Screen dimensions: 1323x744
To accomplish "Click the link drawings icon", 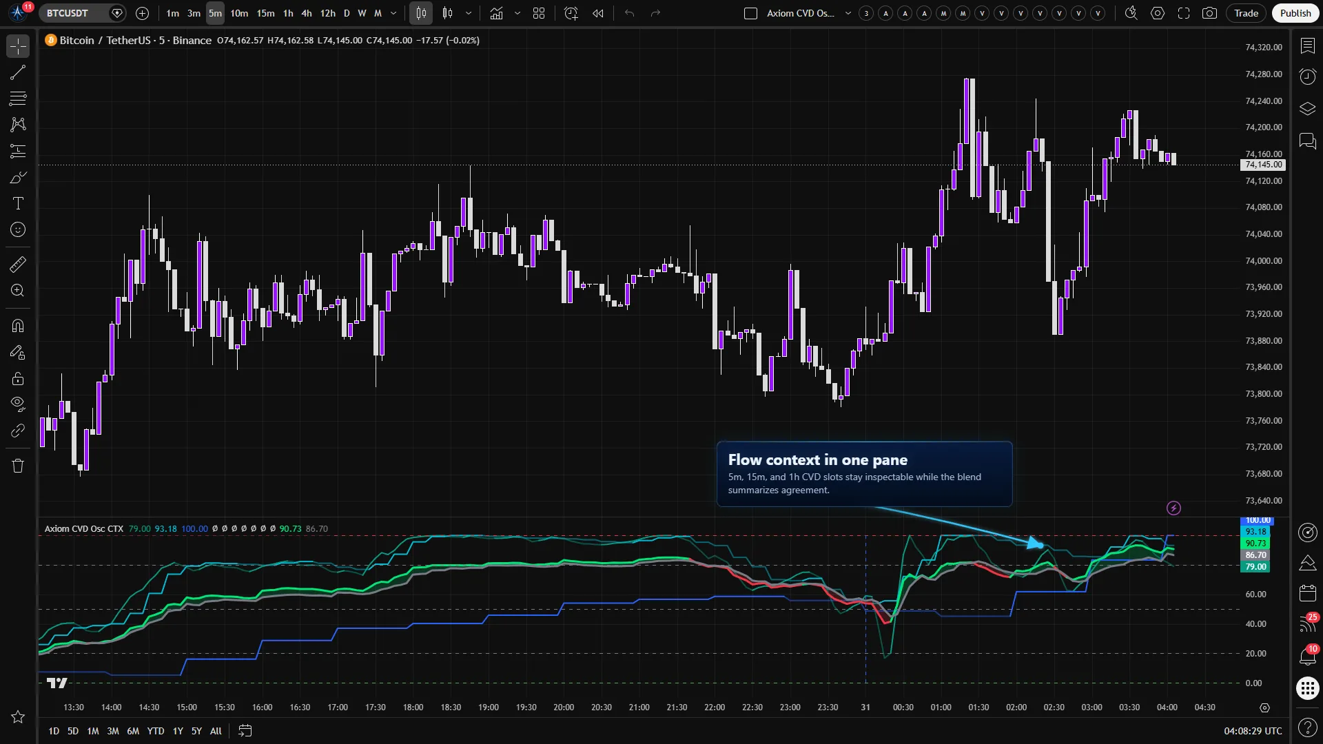I will tap(18, 431).
